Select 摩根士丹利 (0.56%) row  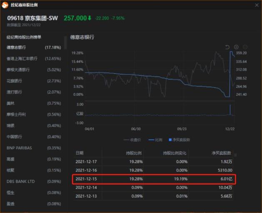coord(34,114)
